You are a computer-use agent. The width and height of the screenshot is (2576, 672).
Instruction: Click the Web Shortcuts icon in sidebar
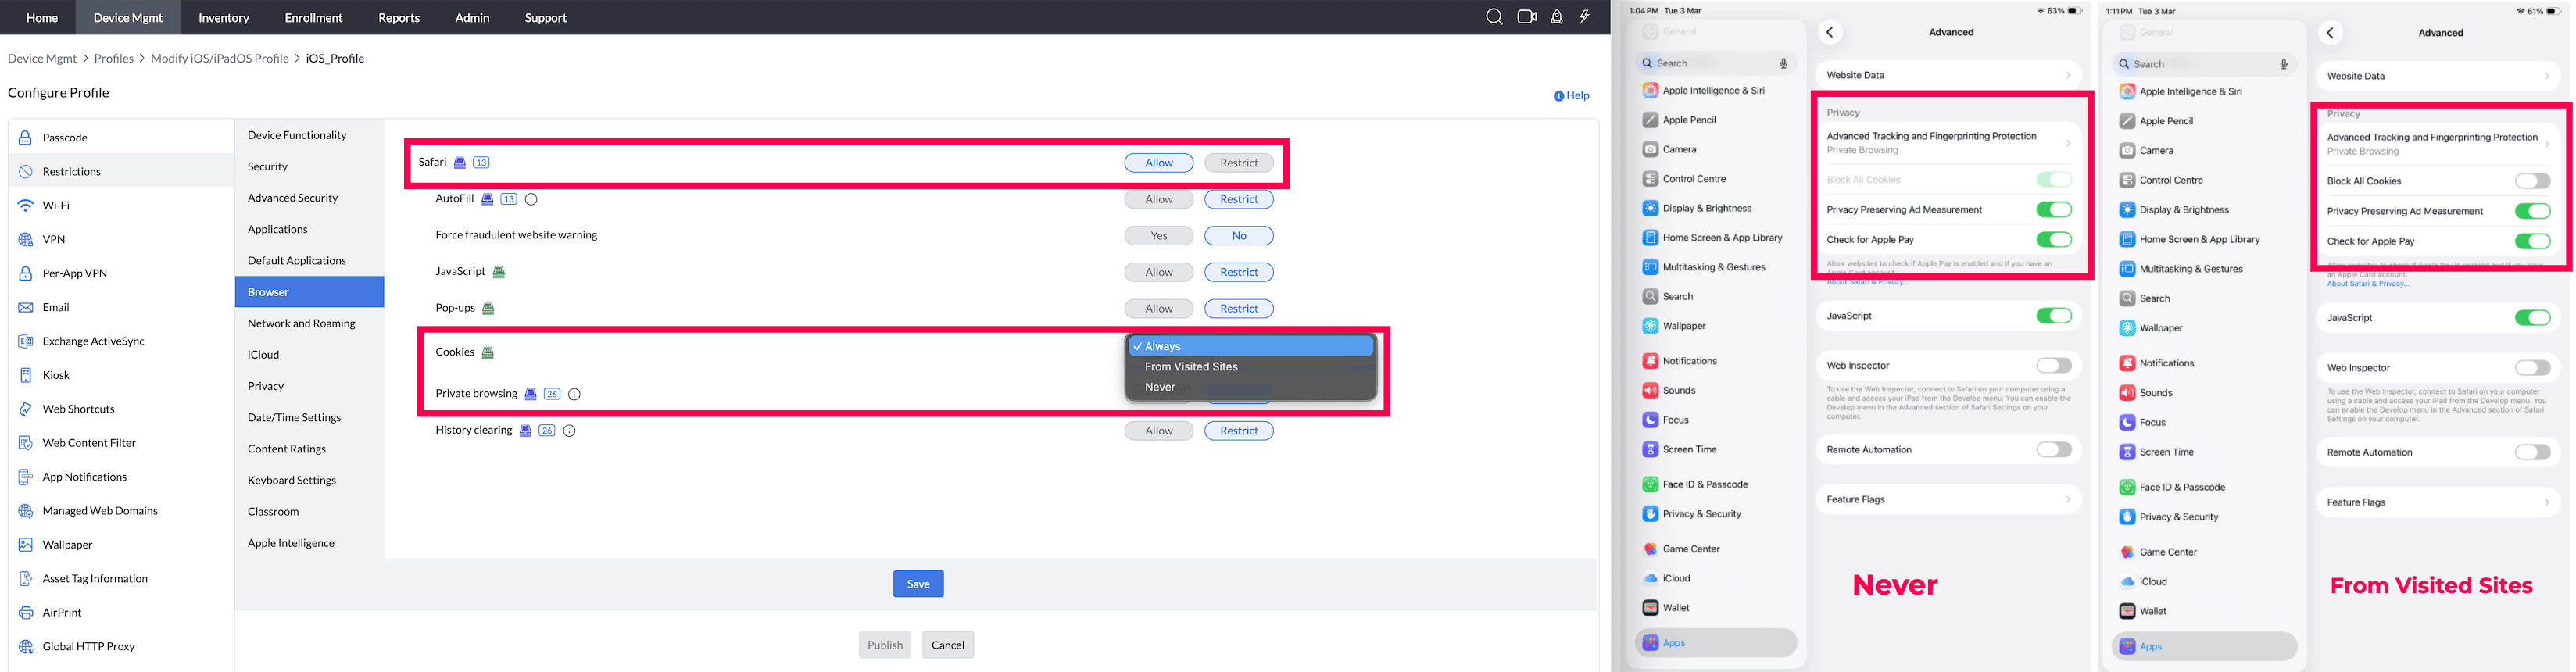click(x=26, y=410)
